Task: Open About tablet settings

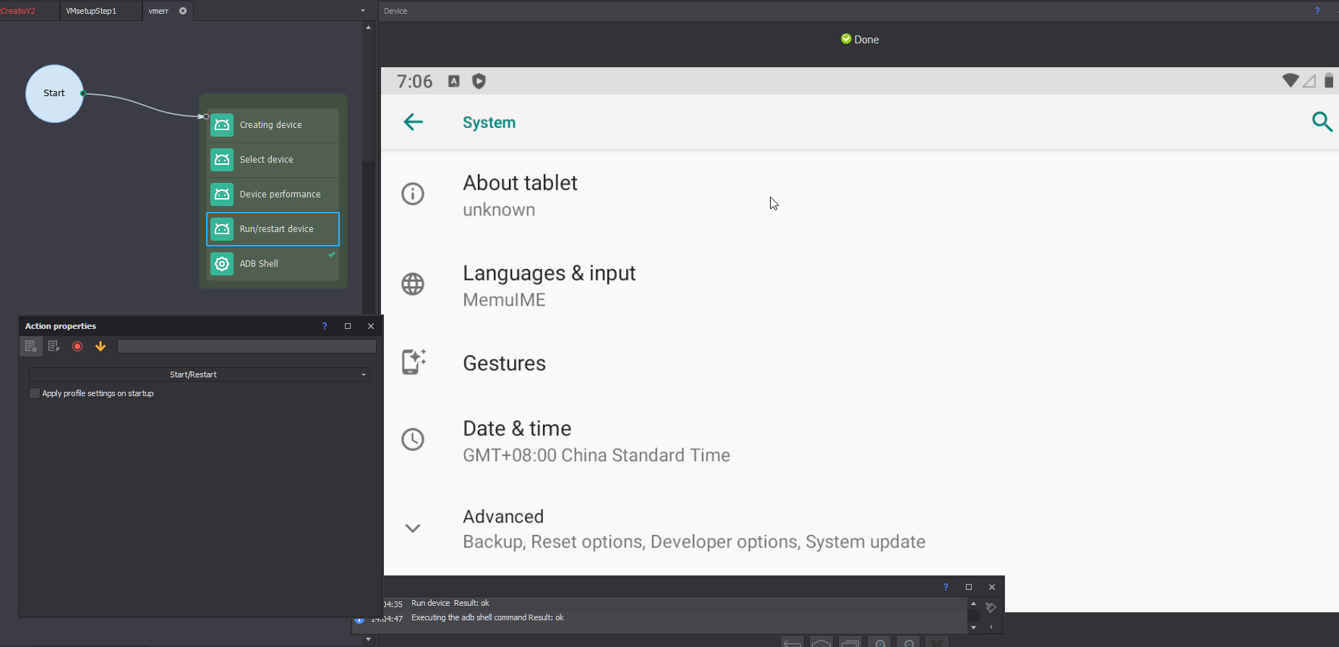Action: click(x=520, y=194)
